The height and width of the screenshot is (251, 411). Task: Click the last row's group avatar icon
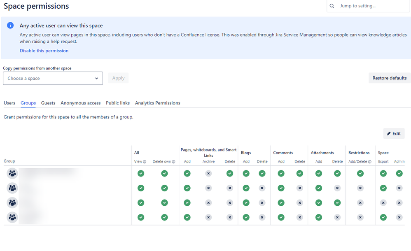(x=12, y=217)
